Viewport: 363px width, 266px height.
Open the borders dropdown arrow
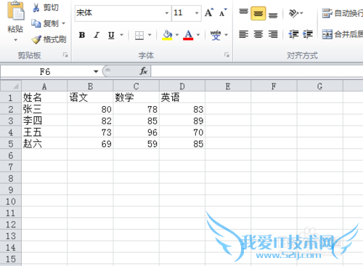(150, 35)
